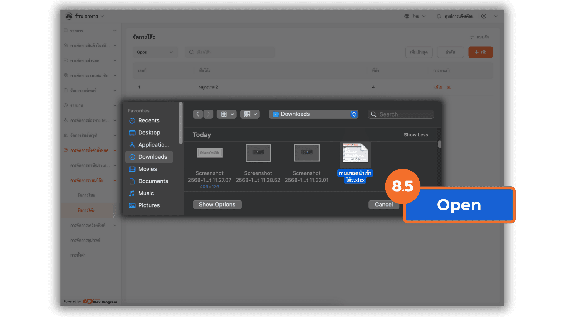Open the user account profile icon

pos(484,16)
